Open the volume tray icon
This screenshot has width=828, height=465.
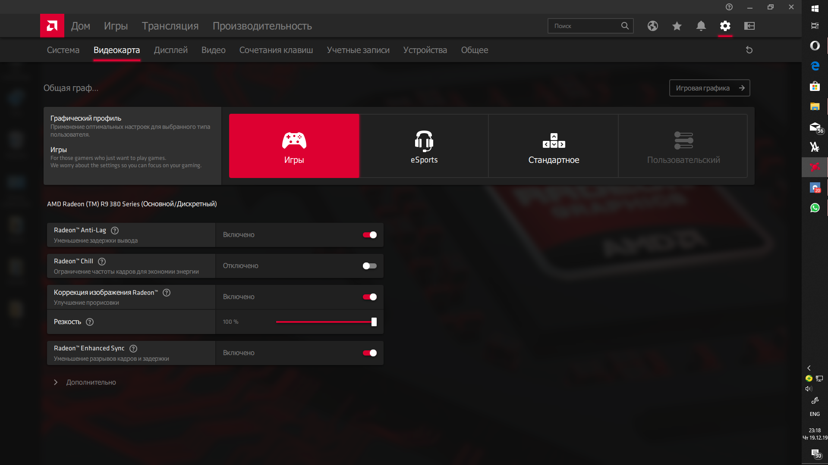tap(809, 389)
